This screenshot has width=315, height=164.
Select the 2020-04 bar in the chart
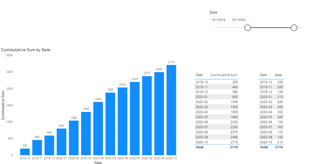(98, 128)
